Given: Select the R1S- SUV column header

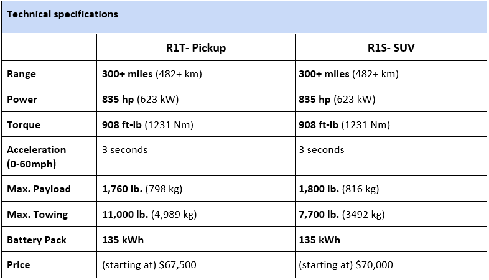Looking at the screenshot, I should pyautogui.click(x=391, y=48).
